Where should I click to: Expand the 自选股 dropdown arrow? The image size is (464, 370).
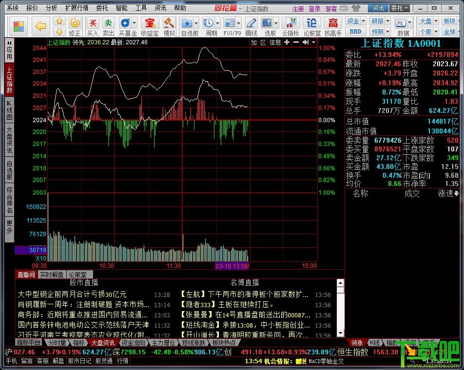(195, 22)
